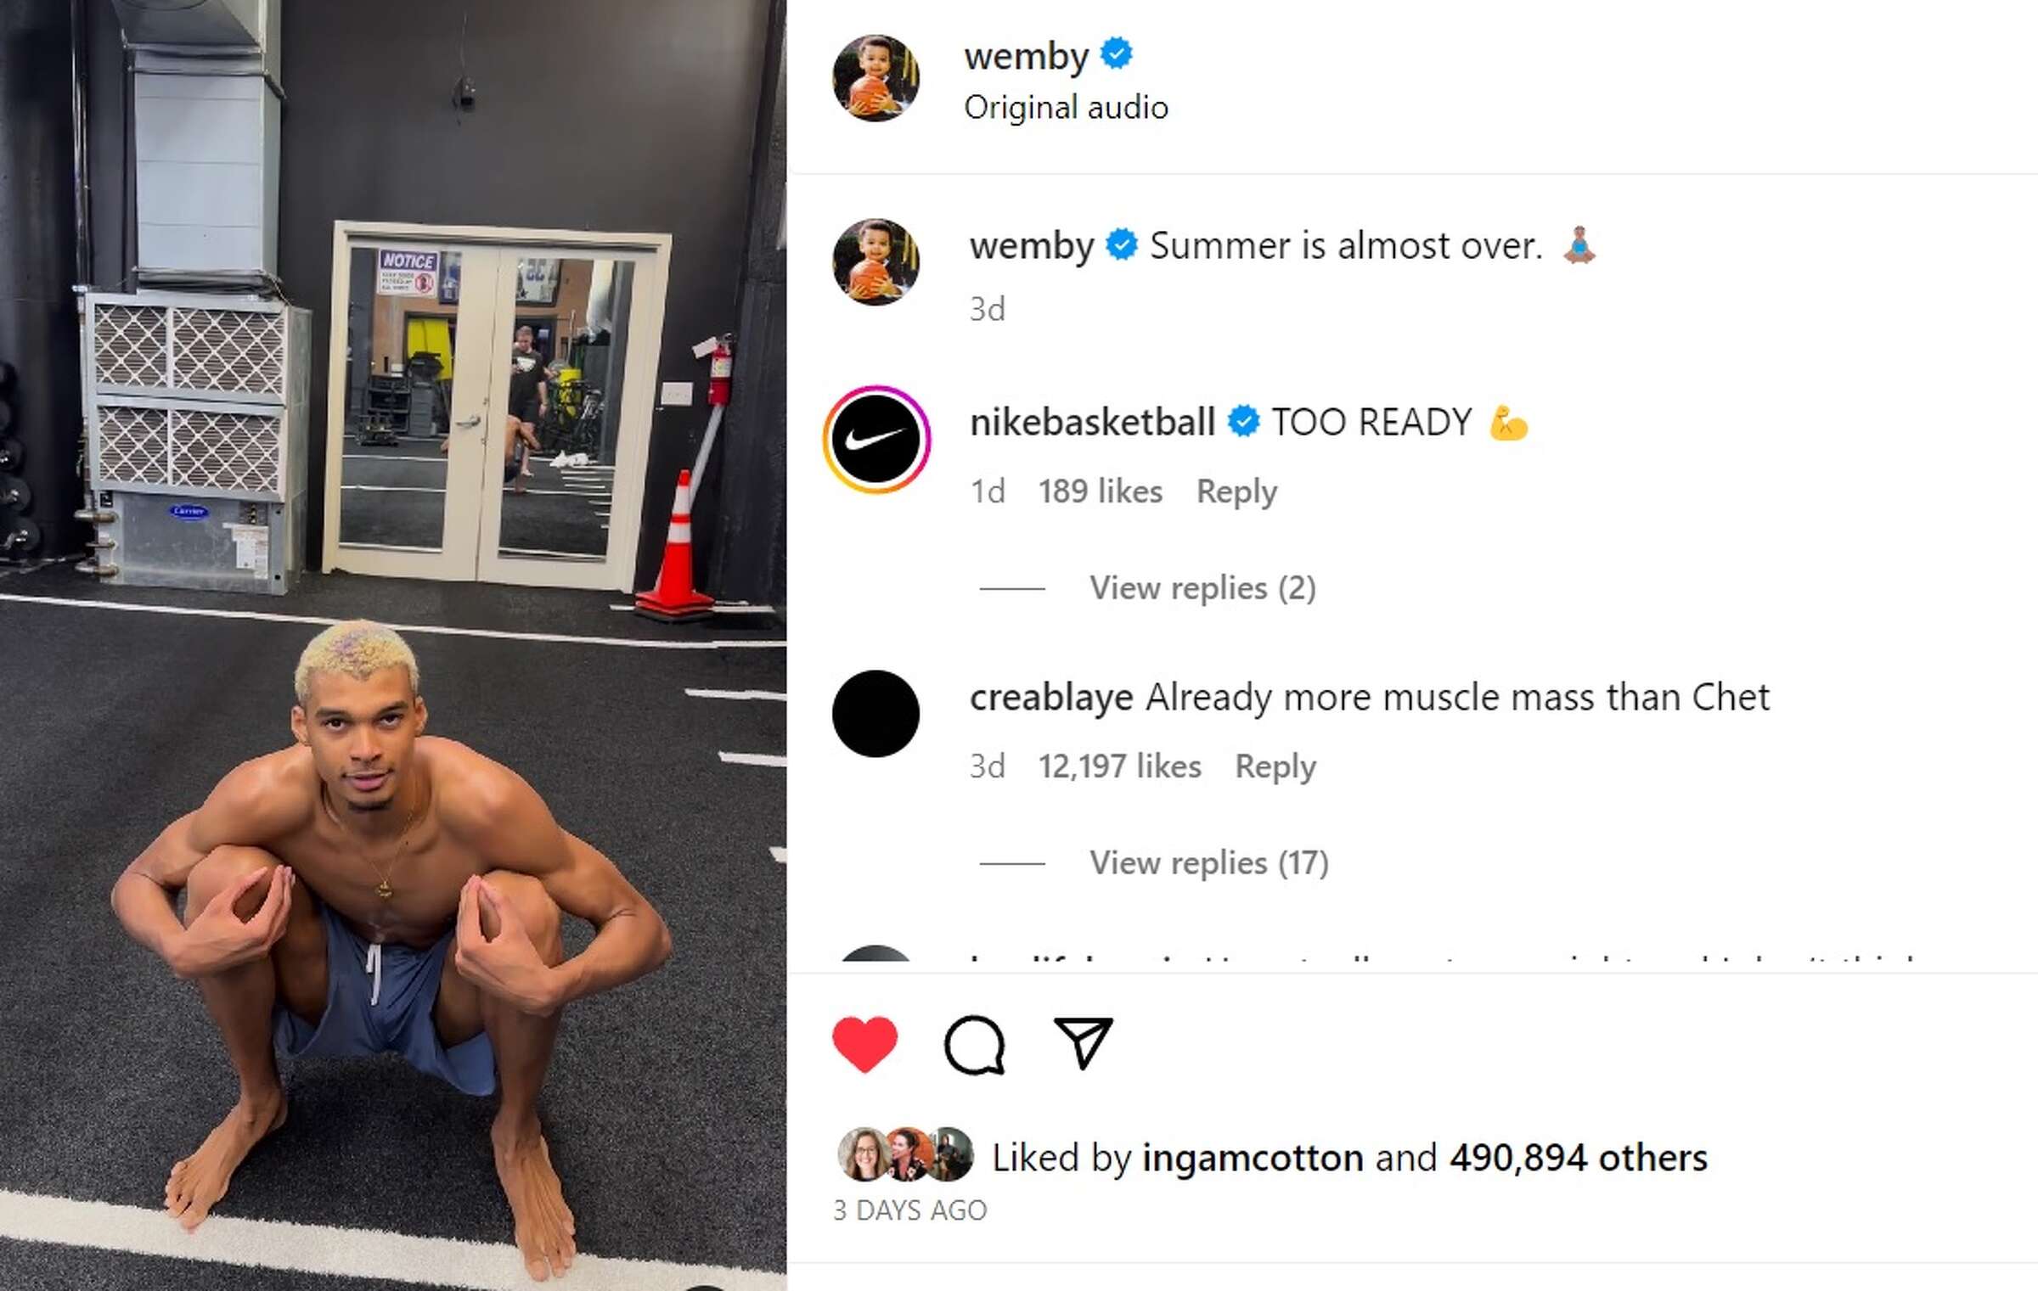Click wemby avatar beside the caption

click(875, 262)
